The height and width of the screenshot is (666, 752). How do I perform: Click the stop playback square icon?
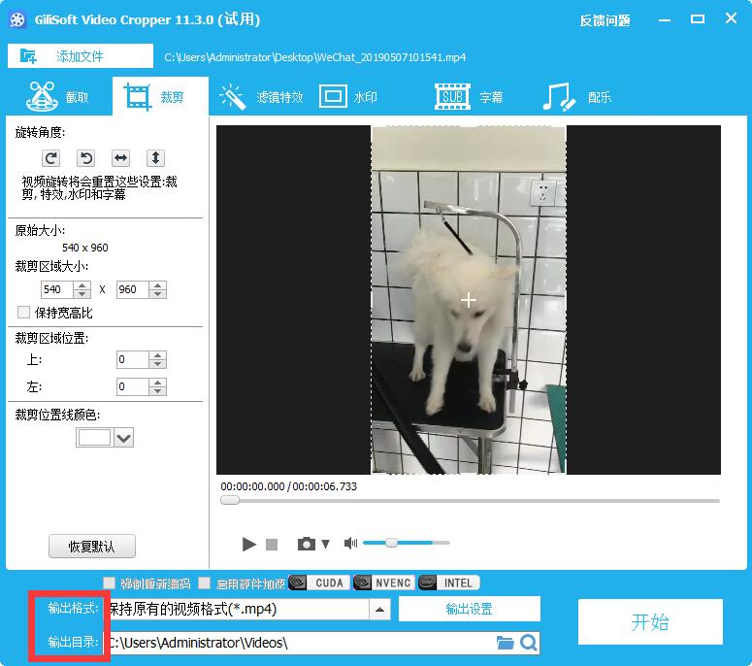(x=272, y=544)
